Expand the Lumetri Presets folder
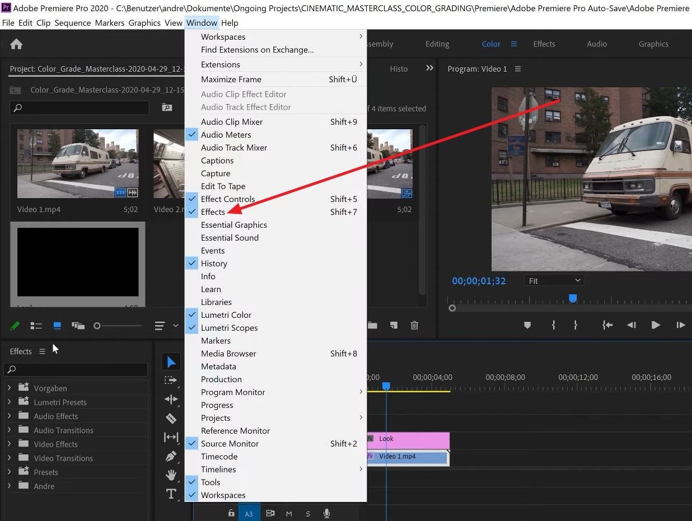 [10, 402]
